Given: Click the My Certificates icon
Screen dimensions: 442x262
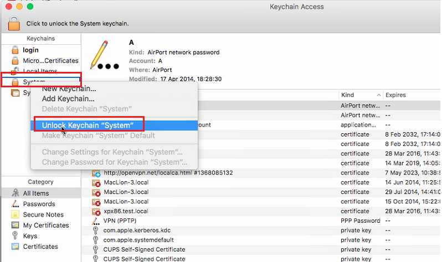Looking at the screenshot, I should click(x=15, y=225).
